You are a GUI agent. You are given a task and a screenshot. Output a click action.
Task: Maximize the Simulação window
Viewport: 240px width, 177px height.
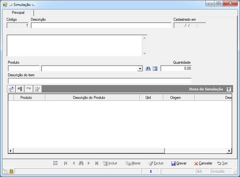[218, 3]
